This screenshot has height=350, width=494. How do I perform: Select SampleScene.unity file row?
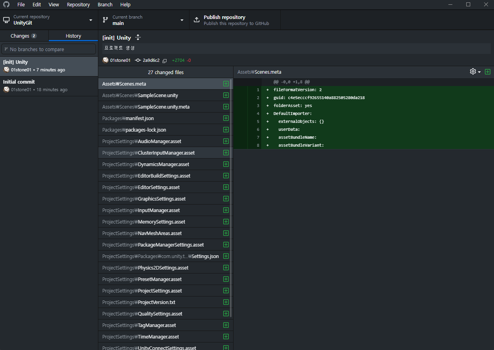[x=165, y=95]
